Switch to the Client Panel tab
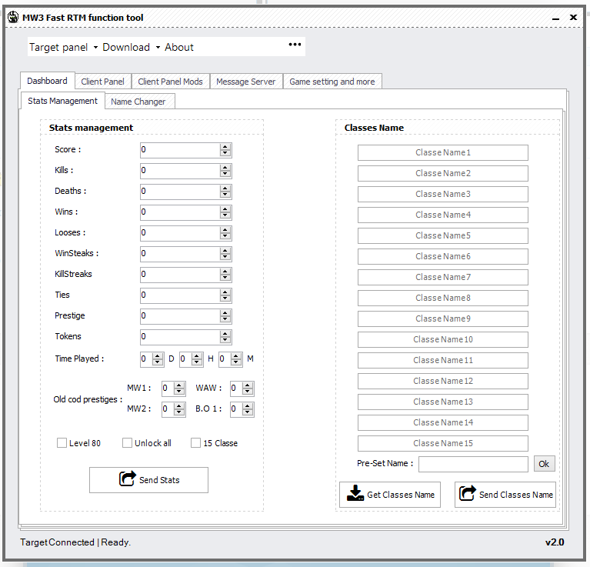Image resolution: width=590 pixels, height=567 pixels. [103, 82]
